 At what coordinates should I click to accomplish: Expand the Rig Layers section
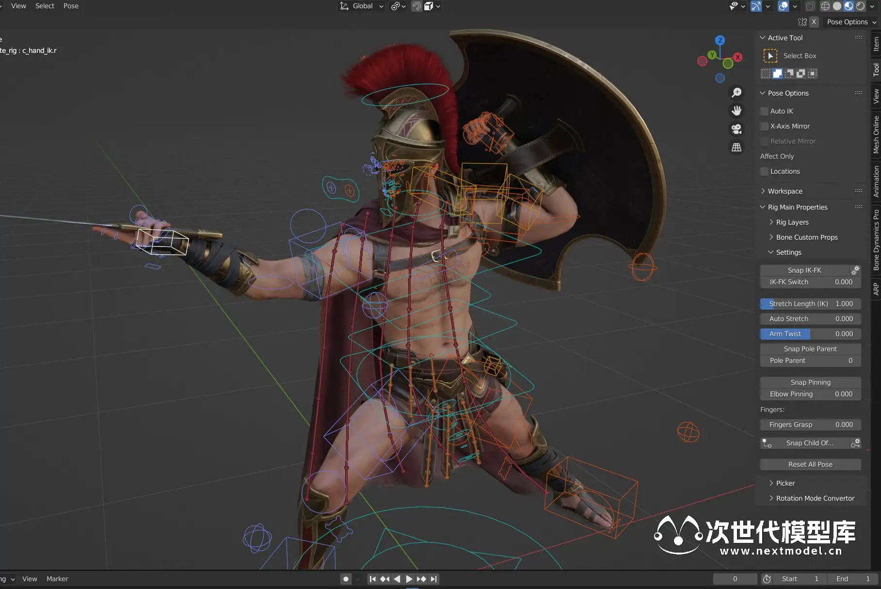click(792, 222)
